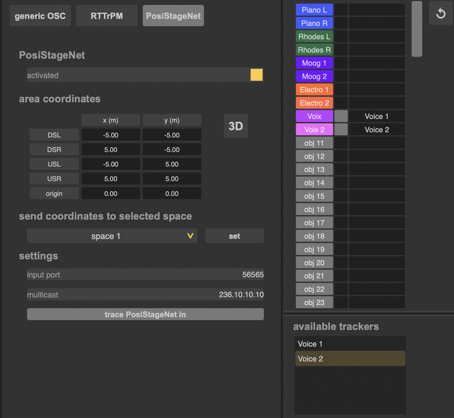Screen dimensions: 454x418
Task: Toggle the gray square next to Voix 2
Action: [341, 129]
